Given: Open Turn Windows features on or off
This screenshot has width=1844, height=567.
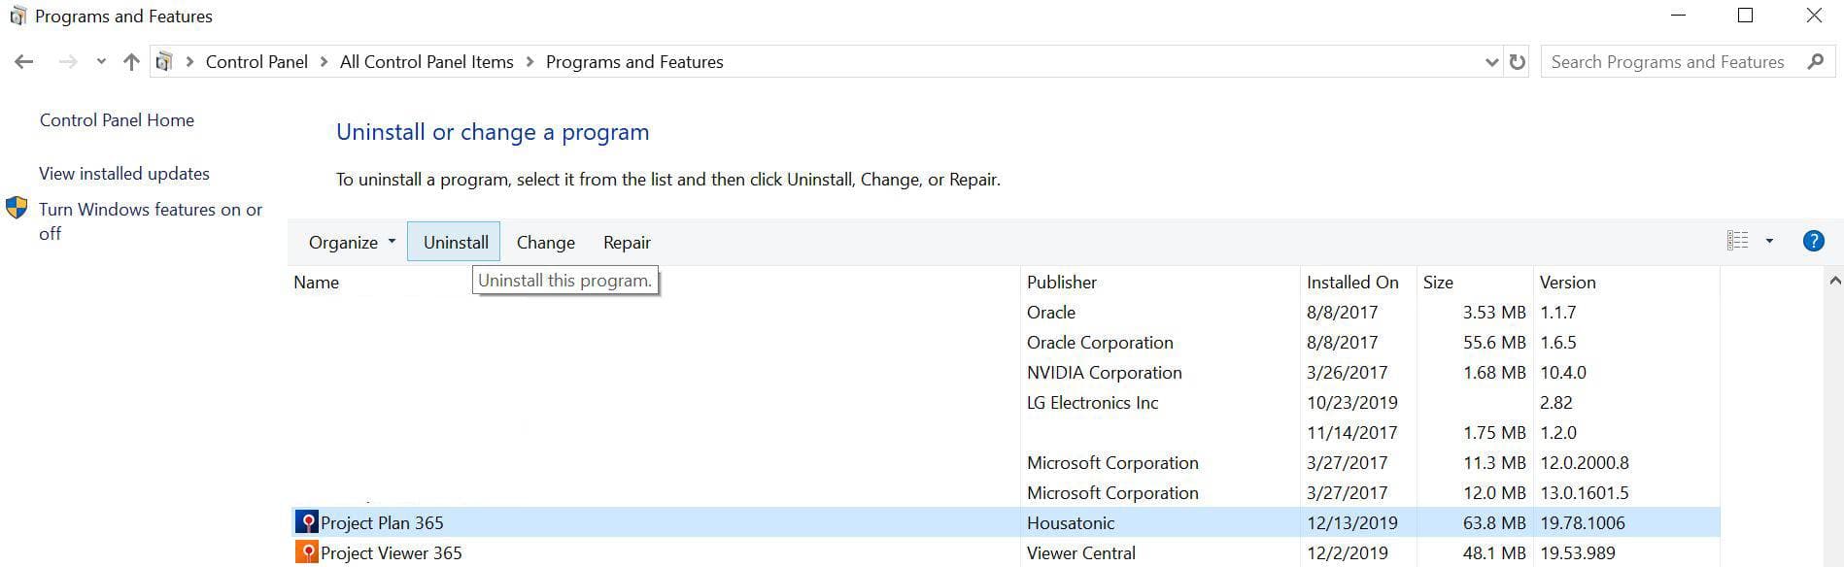Looking at the screenshot, I should pos(151,221).
